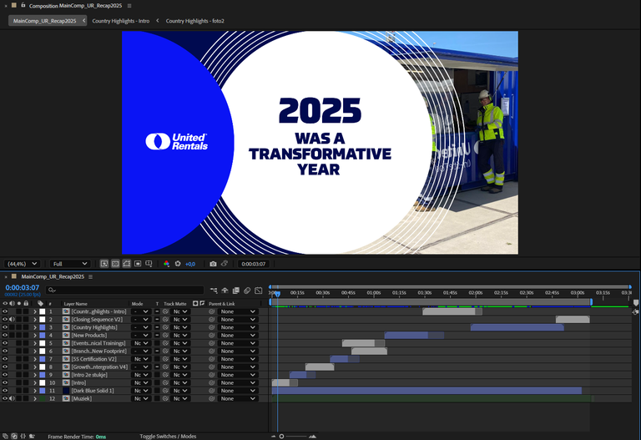Screen dimensions: 641x440
Task: Open the Full resolution dropdown
Action: (68, 264)
